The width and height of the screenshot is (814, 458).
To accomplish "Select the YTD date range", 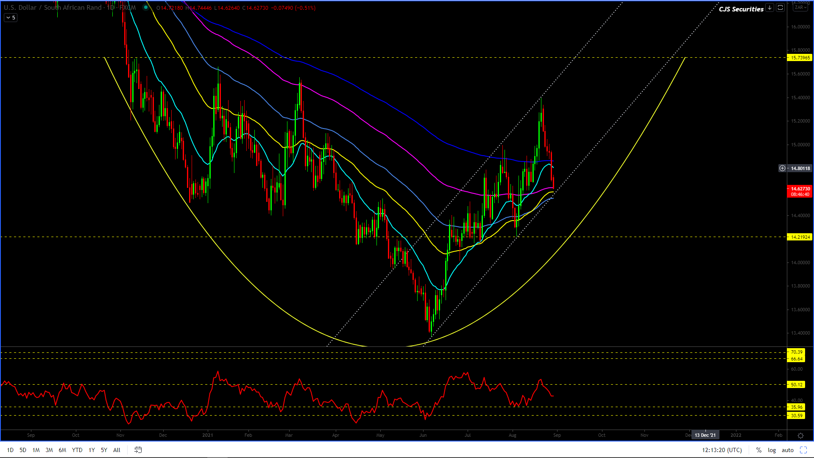I will pos(77,450).
